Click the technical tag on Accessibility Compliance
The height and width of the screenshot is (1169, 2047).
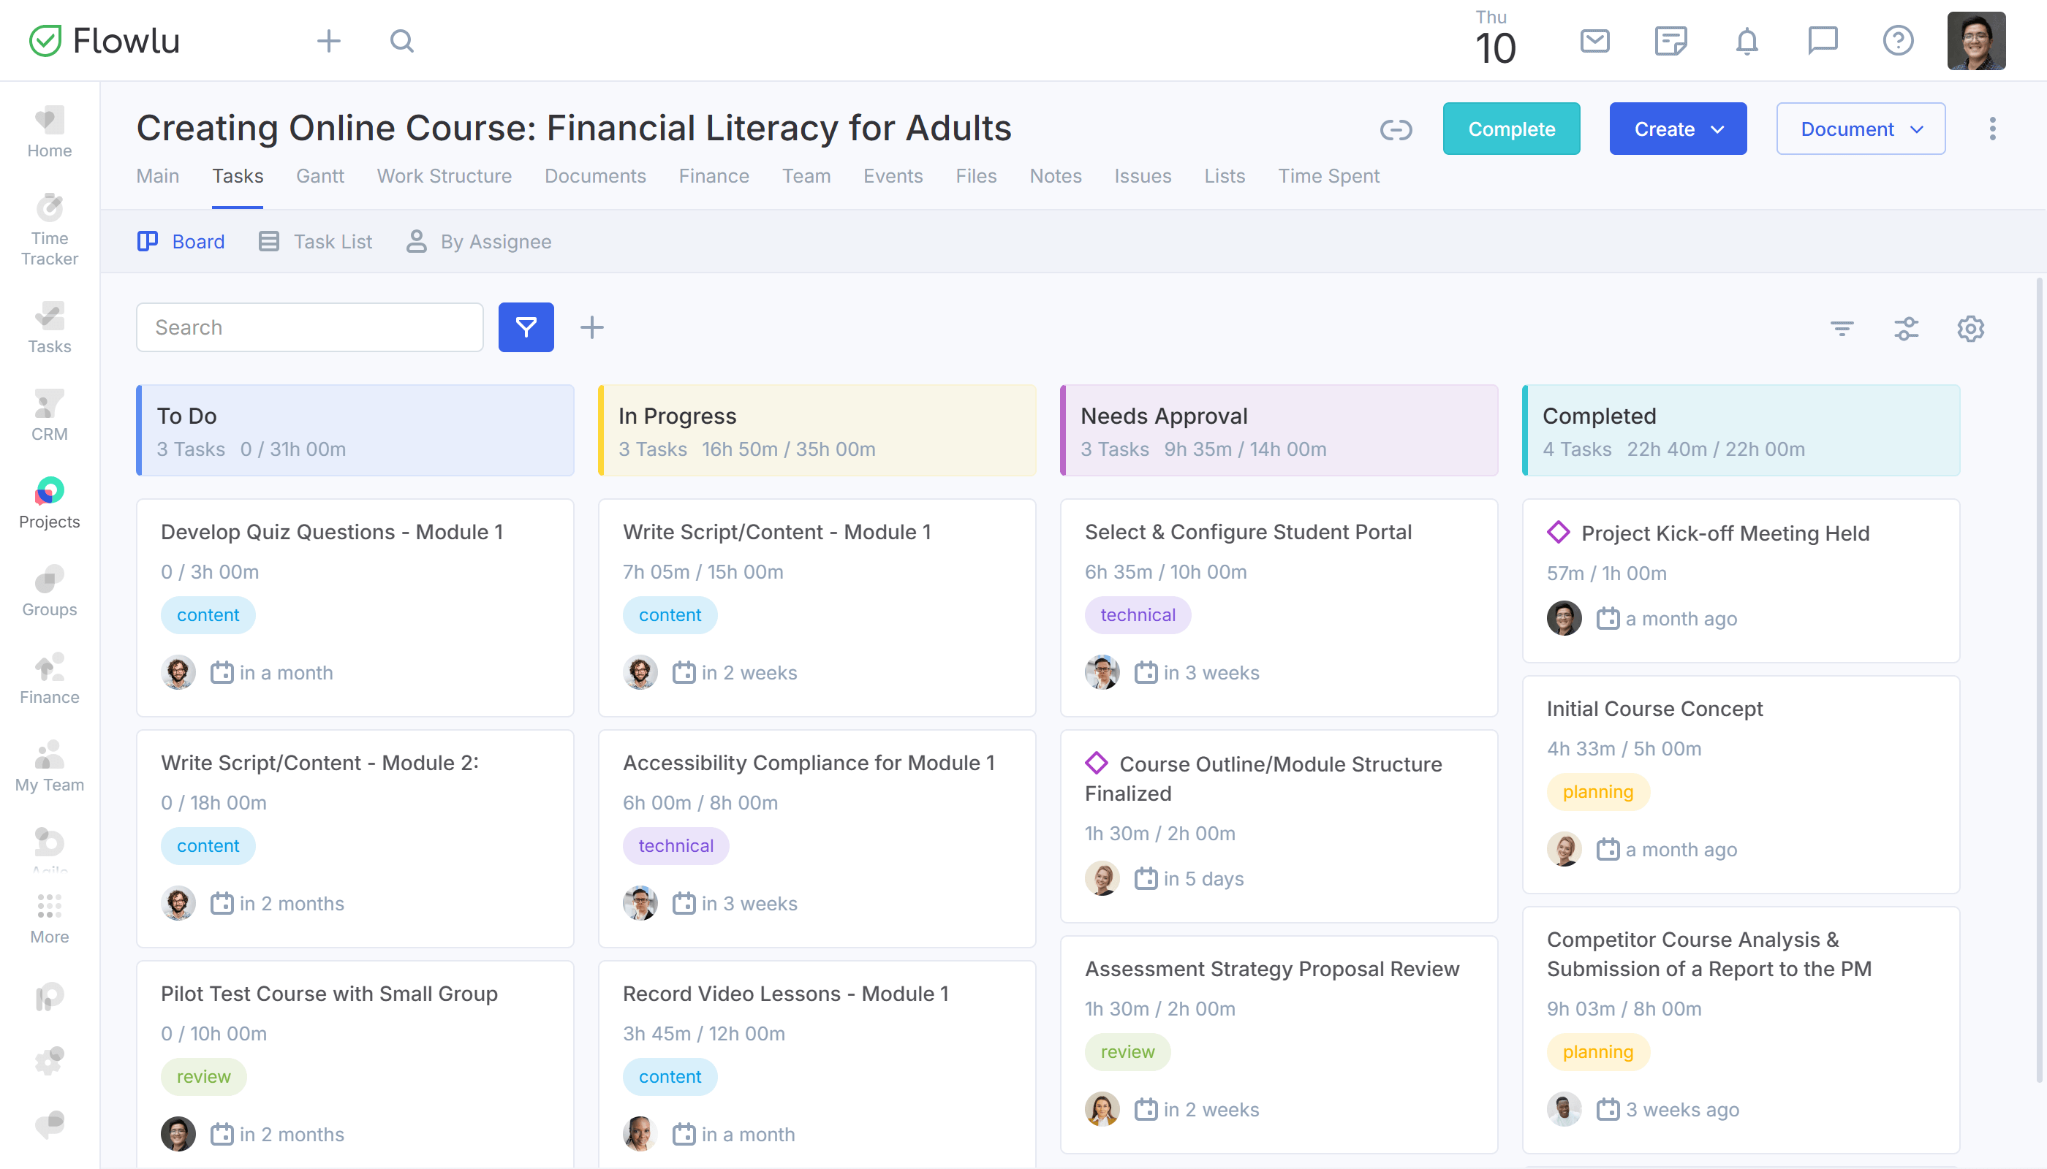(x=676, y=845)
